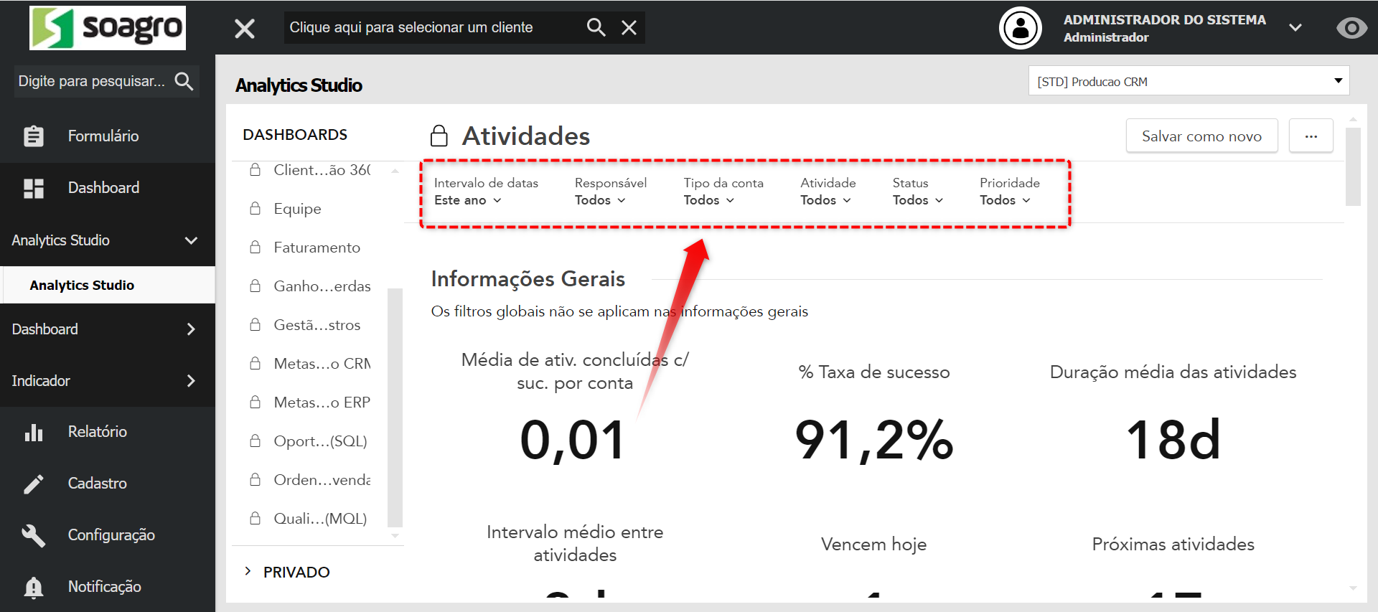Viewport: 1378px width, 612px height.
Task: Click lock icon beside Faturamento
Action: 255,247
